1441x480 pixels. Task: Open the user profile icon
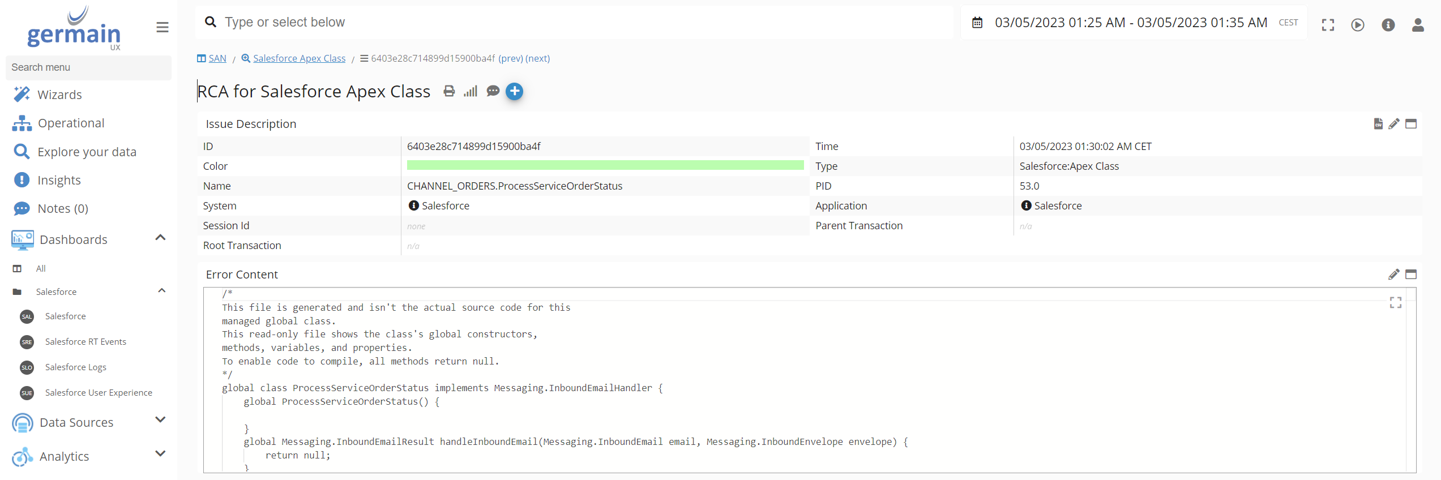tap(1417, 25)
